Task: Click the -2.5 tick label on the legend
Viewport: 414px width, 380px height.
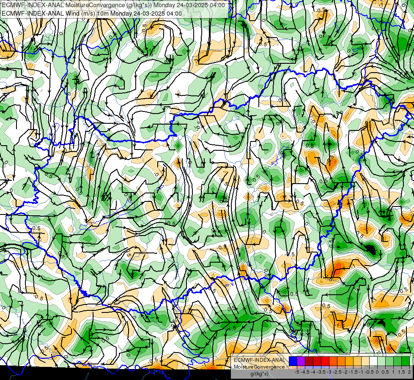Action: pyautogui.click(x=337, y=372)
